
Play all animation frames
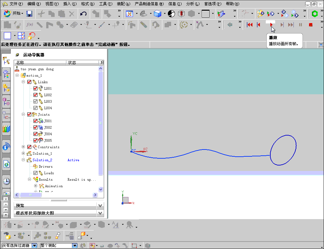(271, 25)
